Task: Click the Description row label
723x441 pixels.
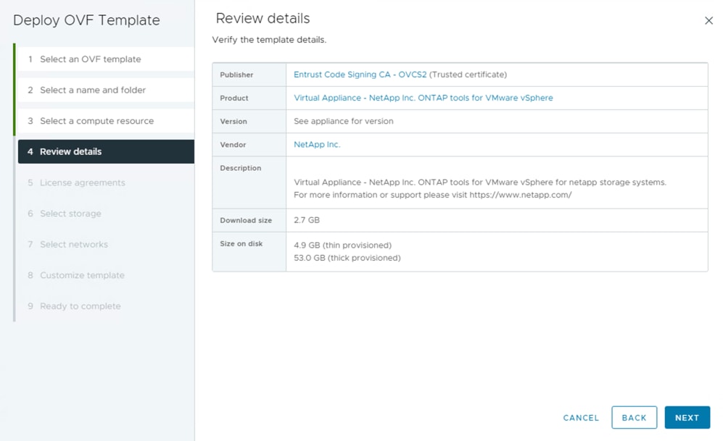Action: 240,168
